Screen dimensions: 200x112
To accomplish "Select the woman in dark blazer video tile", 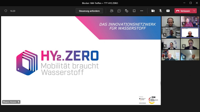I will coord(190,44).
